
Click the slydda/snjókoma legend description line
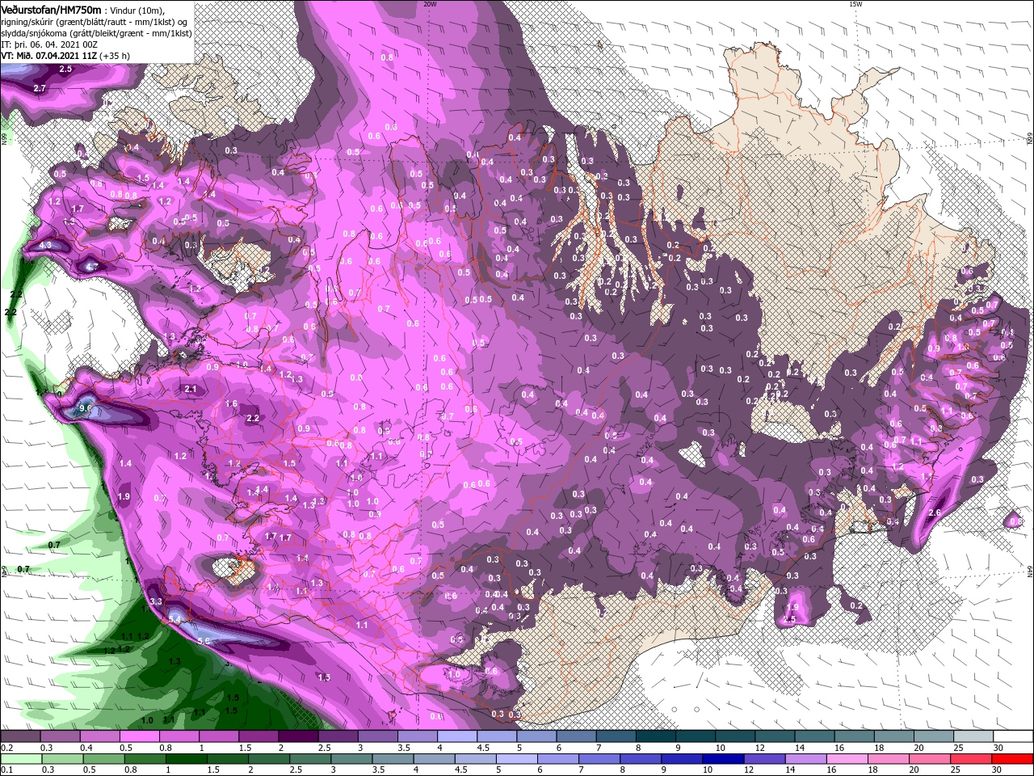pyautogui.click(x=96, y=34)
